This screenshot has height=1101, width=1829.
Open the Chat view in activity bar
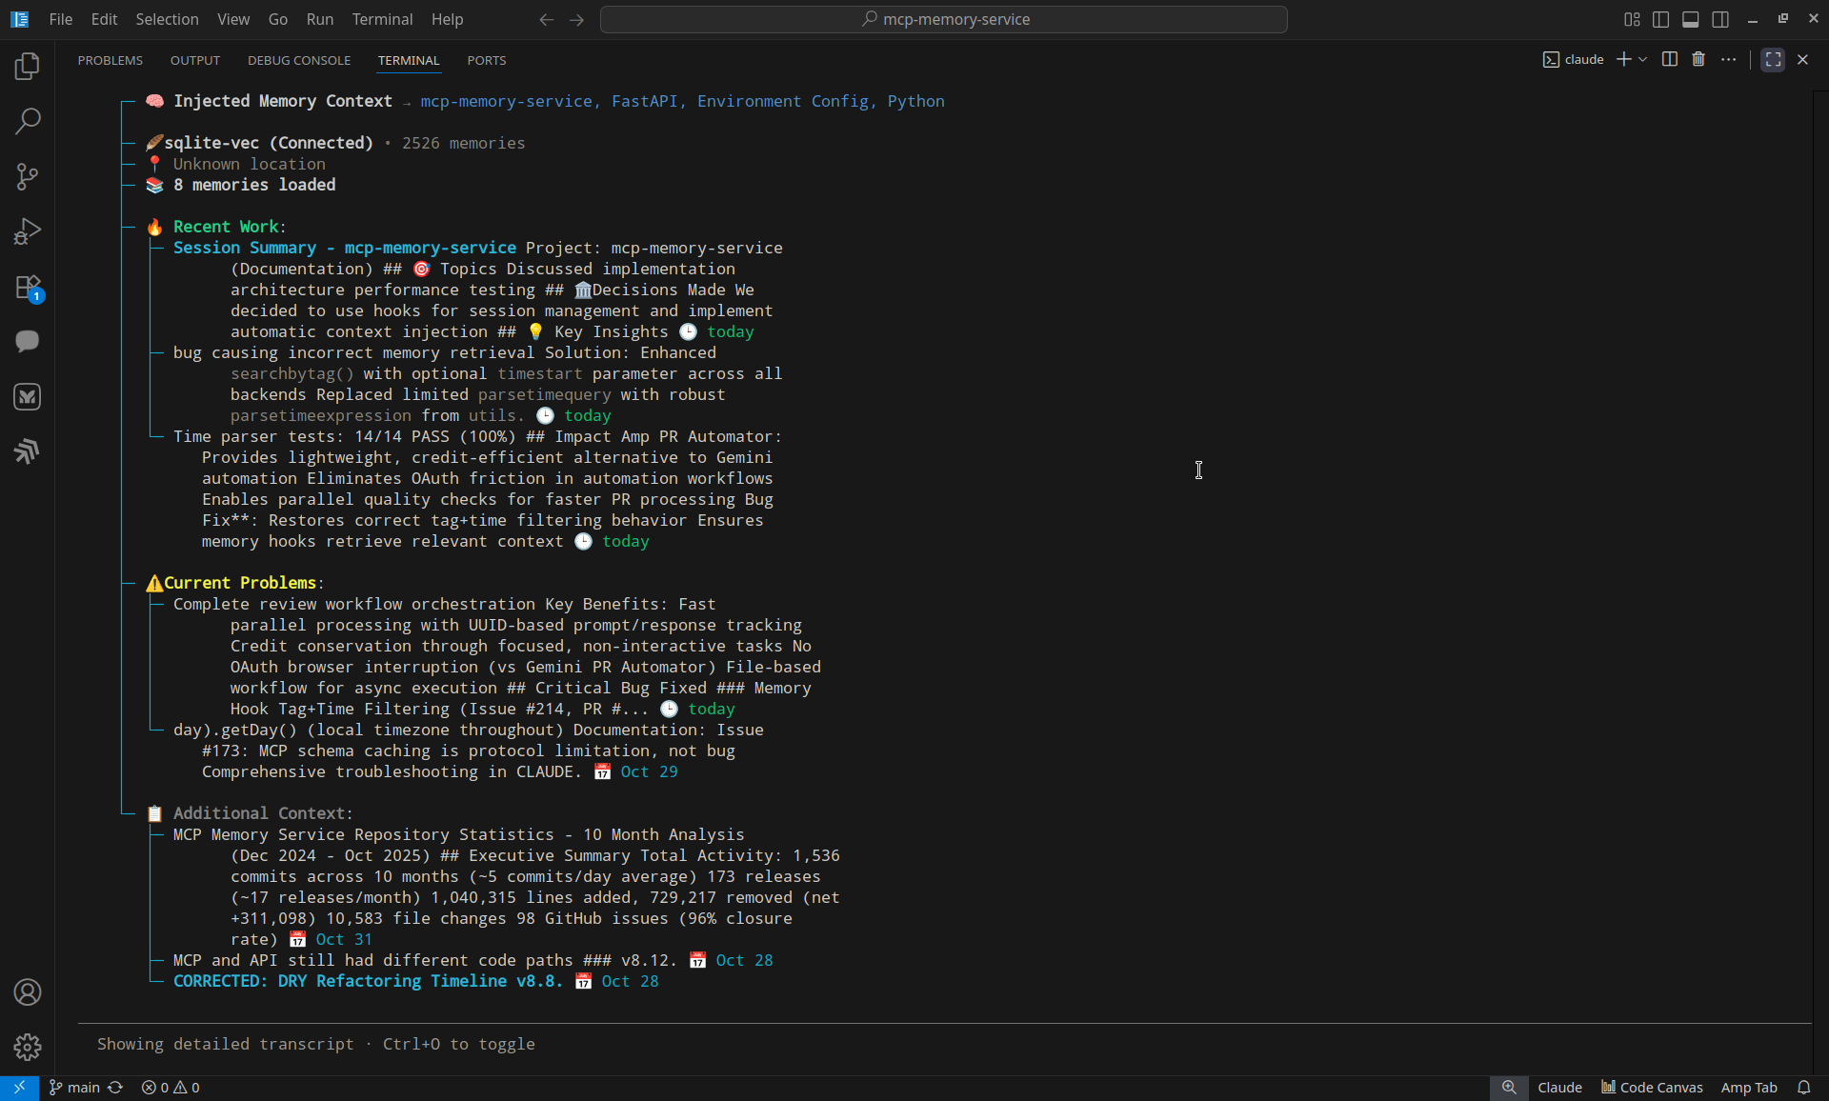[x=28, y=341]
